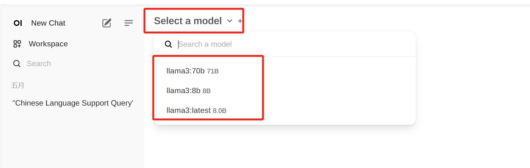530x168 pixels.
Task: Select the llama3:8b model
Action: 183,91
